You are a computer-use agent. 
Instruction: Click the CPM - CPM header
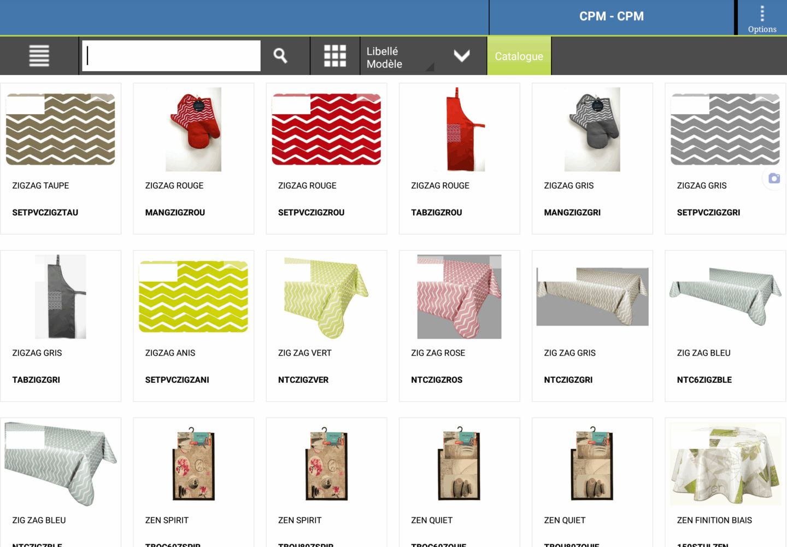pyautogui.click(x=612, y=16)
